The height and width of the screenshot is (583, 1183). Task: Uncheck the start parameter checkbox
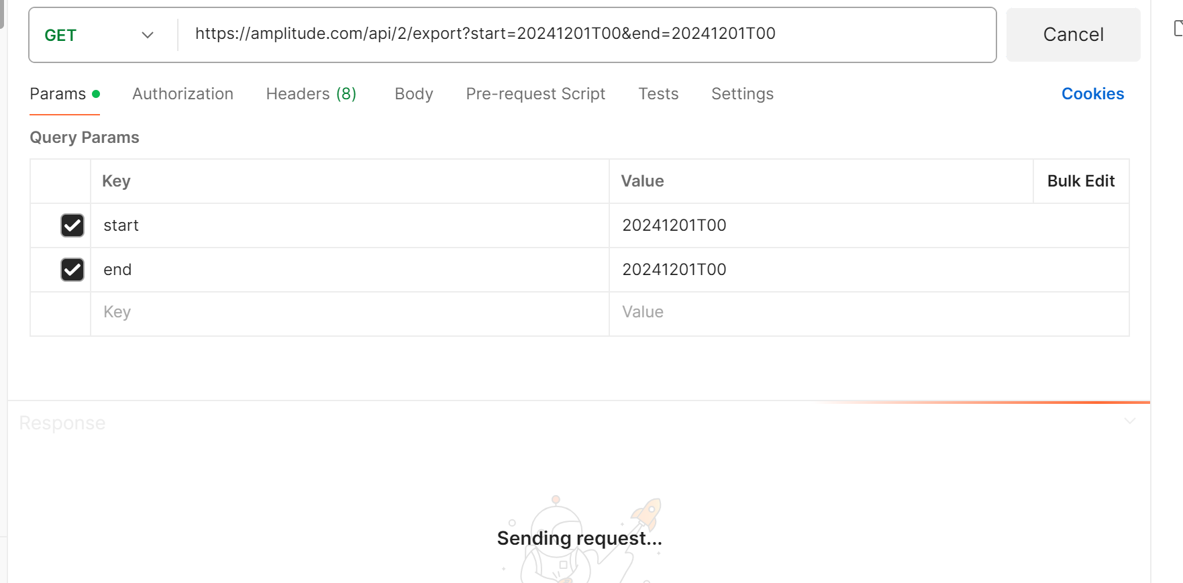click(x=72, y=225)
